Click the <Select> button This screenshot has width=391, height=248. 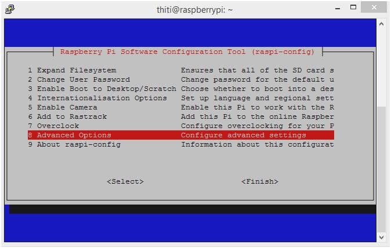(125, 181)
